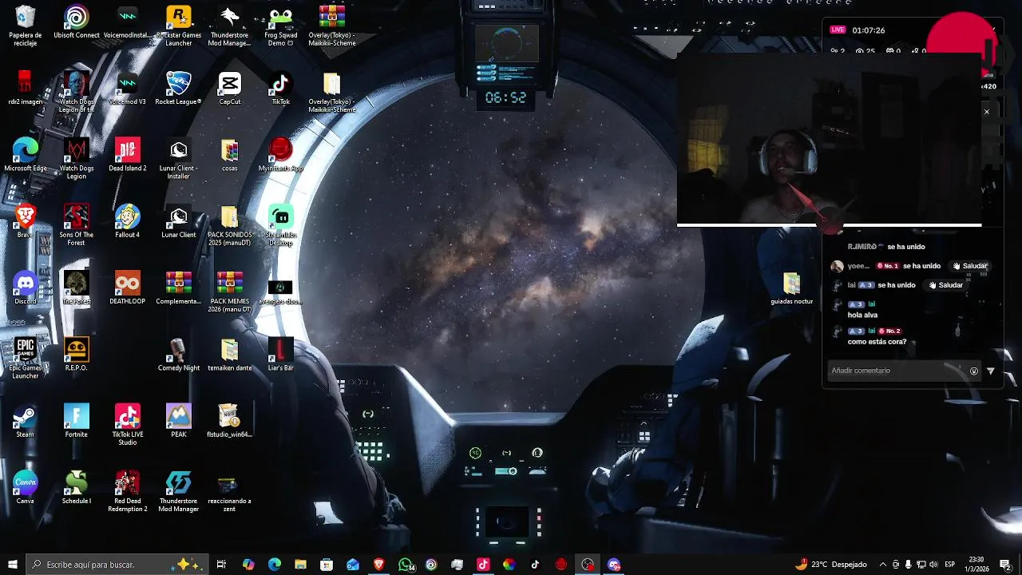Select the Fallout 4 shortcut
The image size is (1022, 575).
tap(128, 221)
